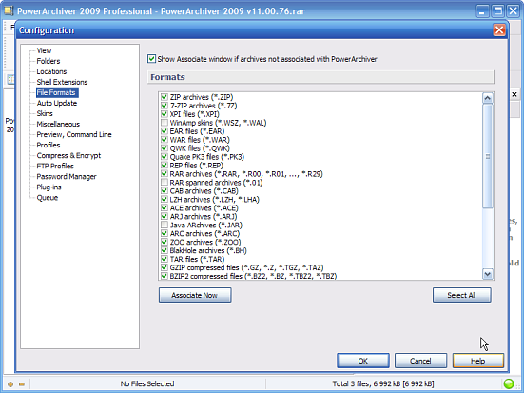Image resolution: width=524 pixels, height=393 pixels.
Task: Click the Select All button
Action: coord(461,295)
